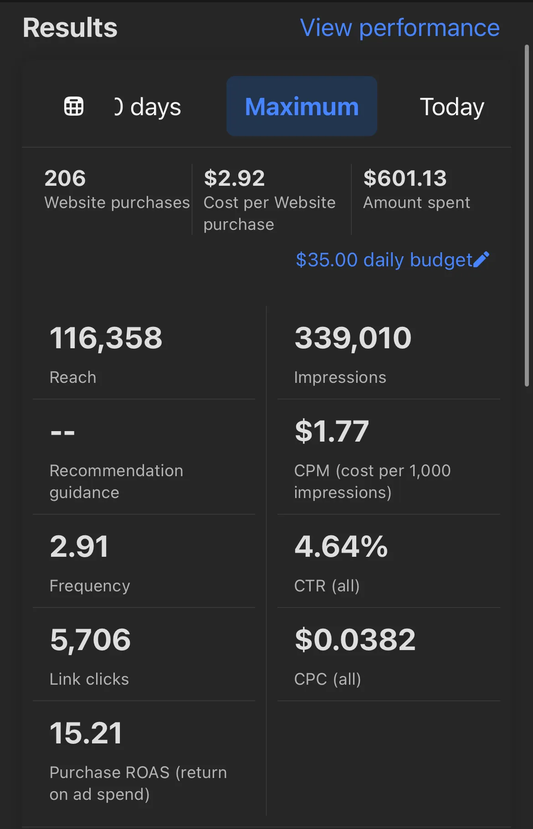Screen dimensions: 533x829
Task: Select the Impressions metric showing 339,010
Action: (x=389, y=353)
